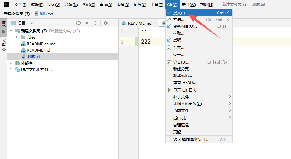Collapse the 新建文件夹 (3) root node
Screen dimensions: 291x159
11,31
